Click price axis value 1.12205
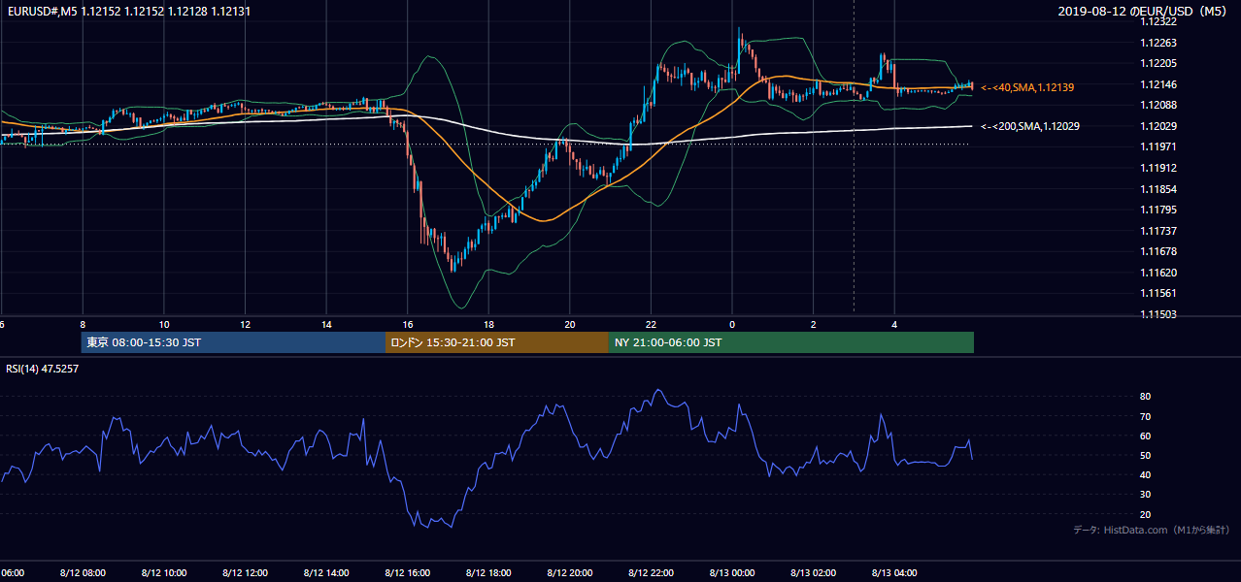Viewport: 1241px width, 582px height. click(1158, 63)
